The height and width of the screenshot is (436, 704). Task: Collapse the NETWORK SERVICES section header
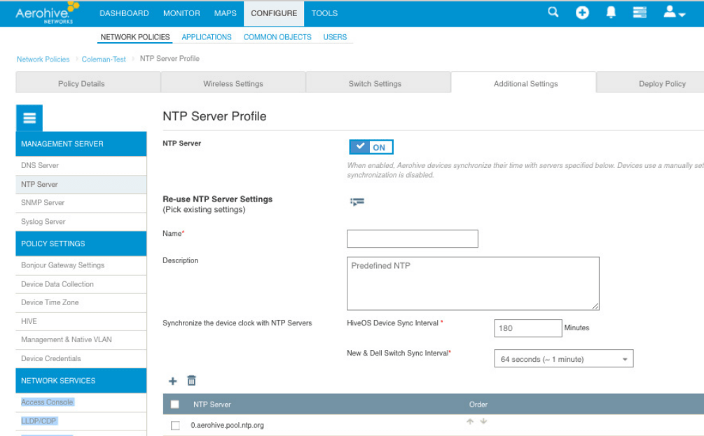81,381
